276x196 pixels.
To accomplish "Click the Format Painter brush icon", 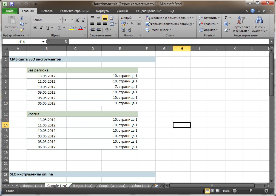I will tap(22, 30).
